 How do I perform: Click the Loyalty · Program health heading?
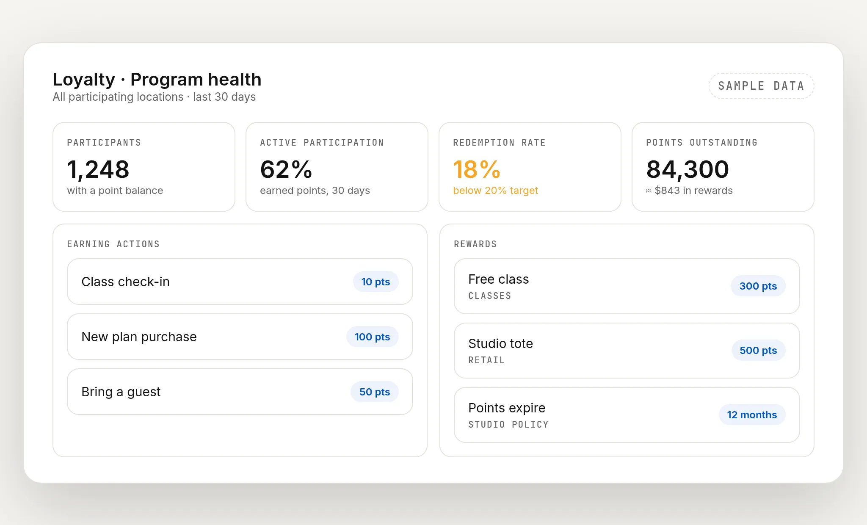coord(157,80)
